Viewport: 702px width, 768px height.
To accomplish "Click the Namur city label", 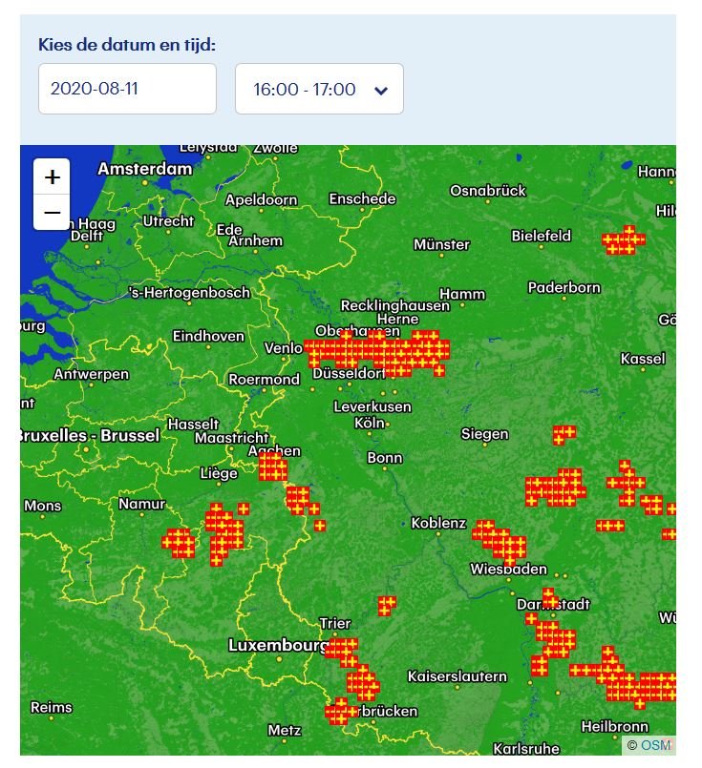I will 142,504.
